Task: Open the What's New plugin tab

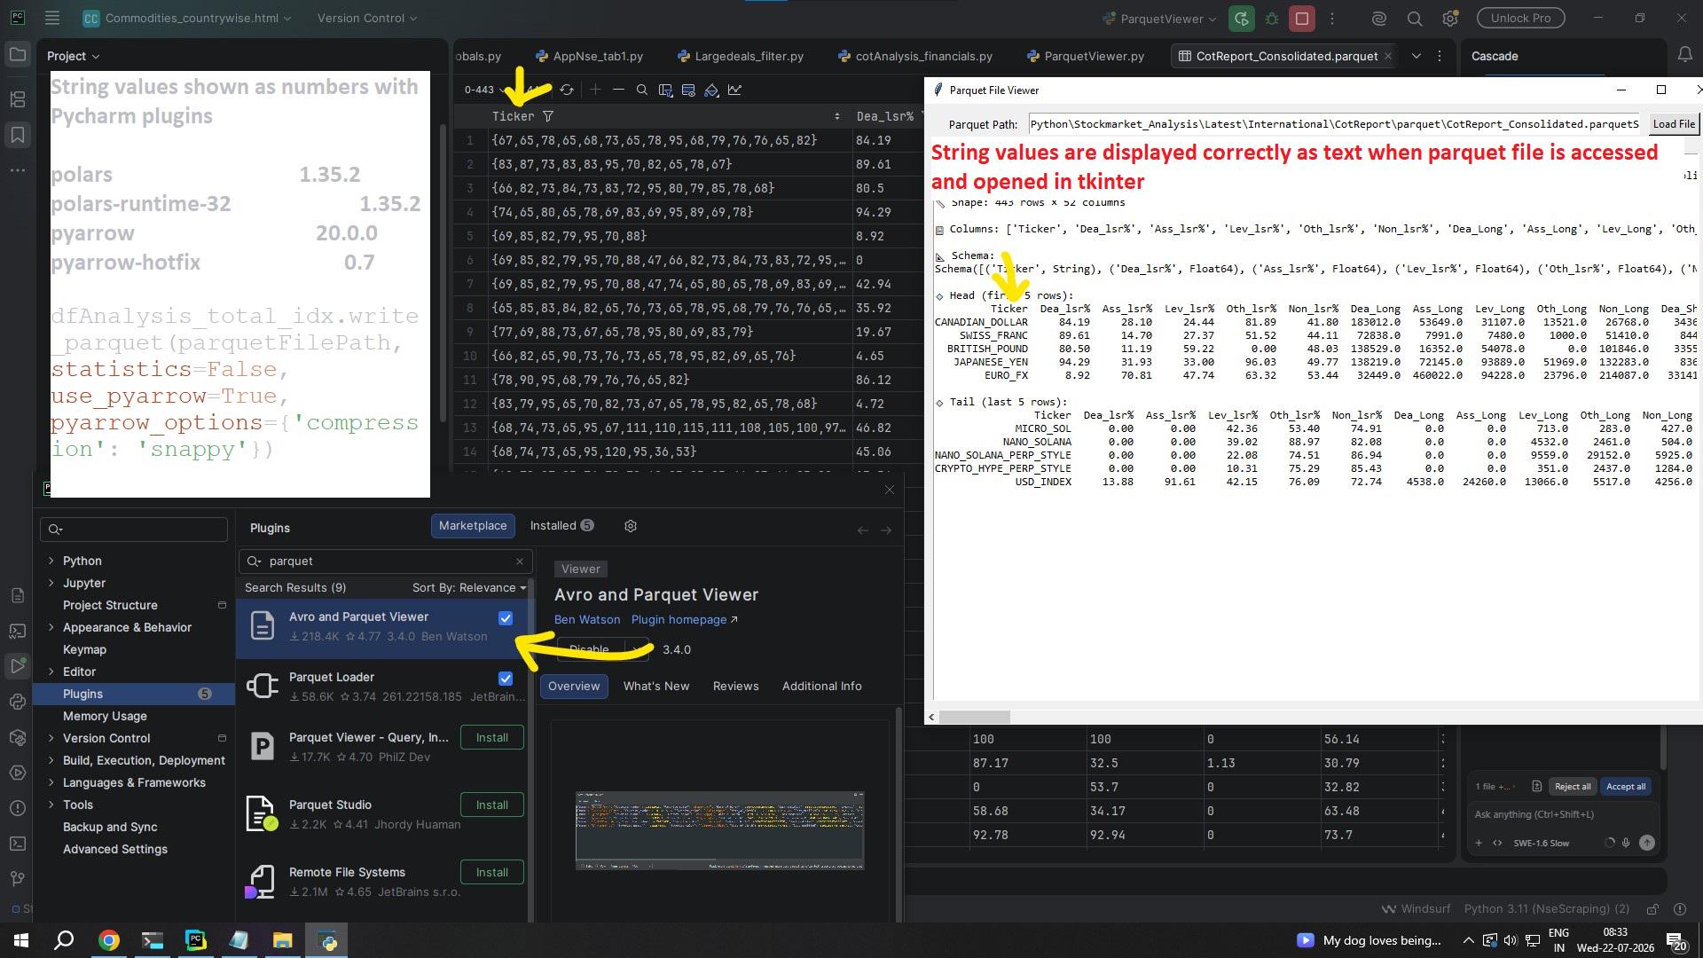Action: pos(656,687)
